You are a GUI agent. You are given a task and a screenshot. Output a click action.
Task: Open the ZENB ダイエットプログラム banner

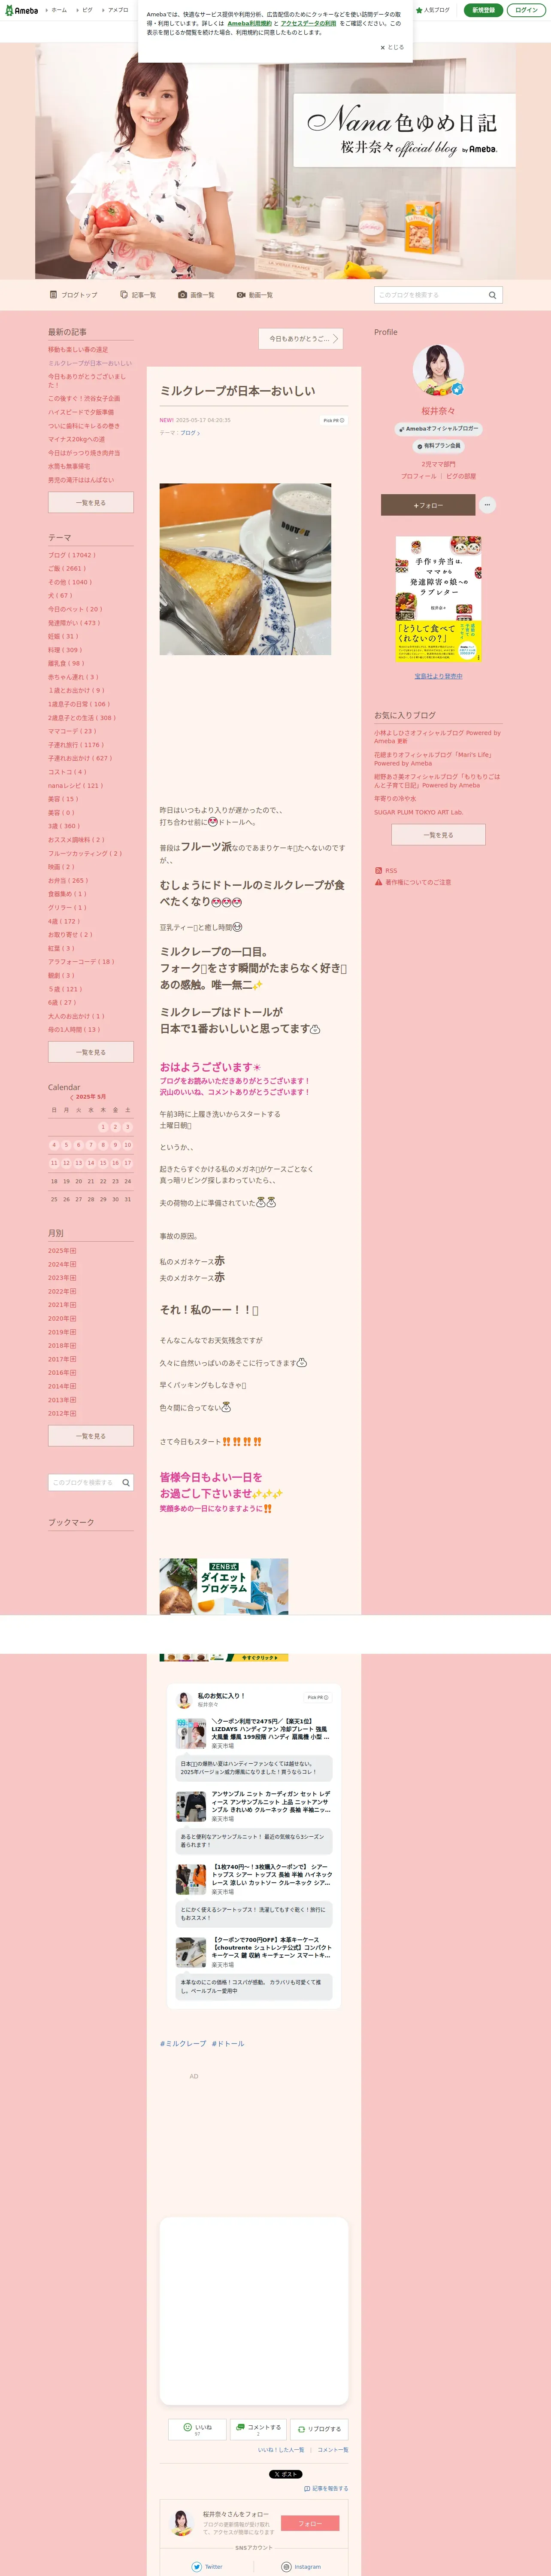coord(224,1586)
